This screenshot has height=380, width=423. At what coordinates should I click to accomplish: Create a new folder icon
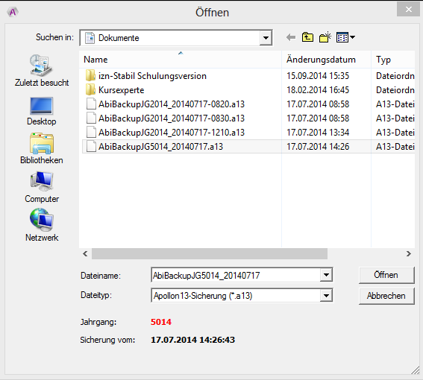(325, 37)
